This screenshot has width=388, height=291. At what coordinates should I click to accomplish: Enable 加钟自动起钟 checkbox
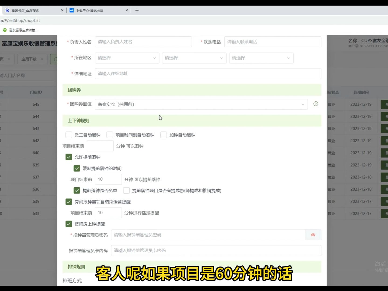[164, 135]
